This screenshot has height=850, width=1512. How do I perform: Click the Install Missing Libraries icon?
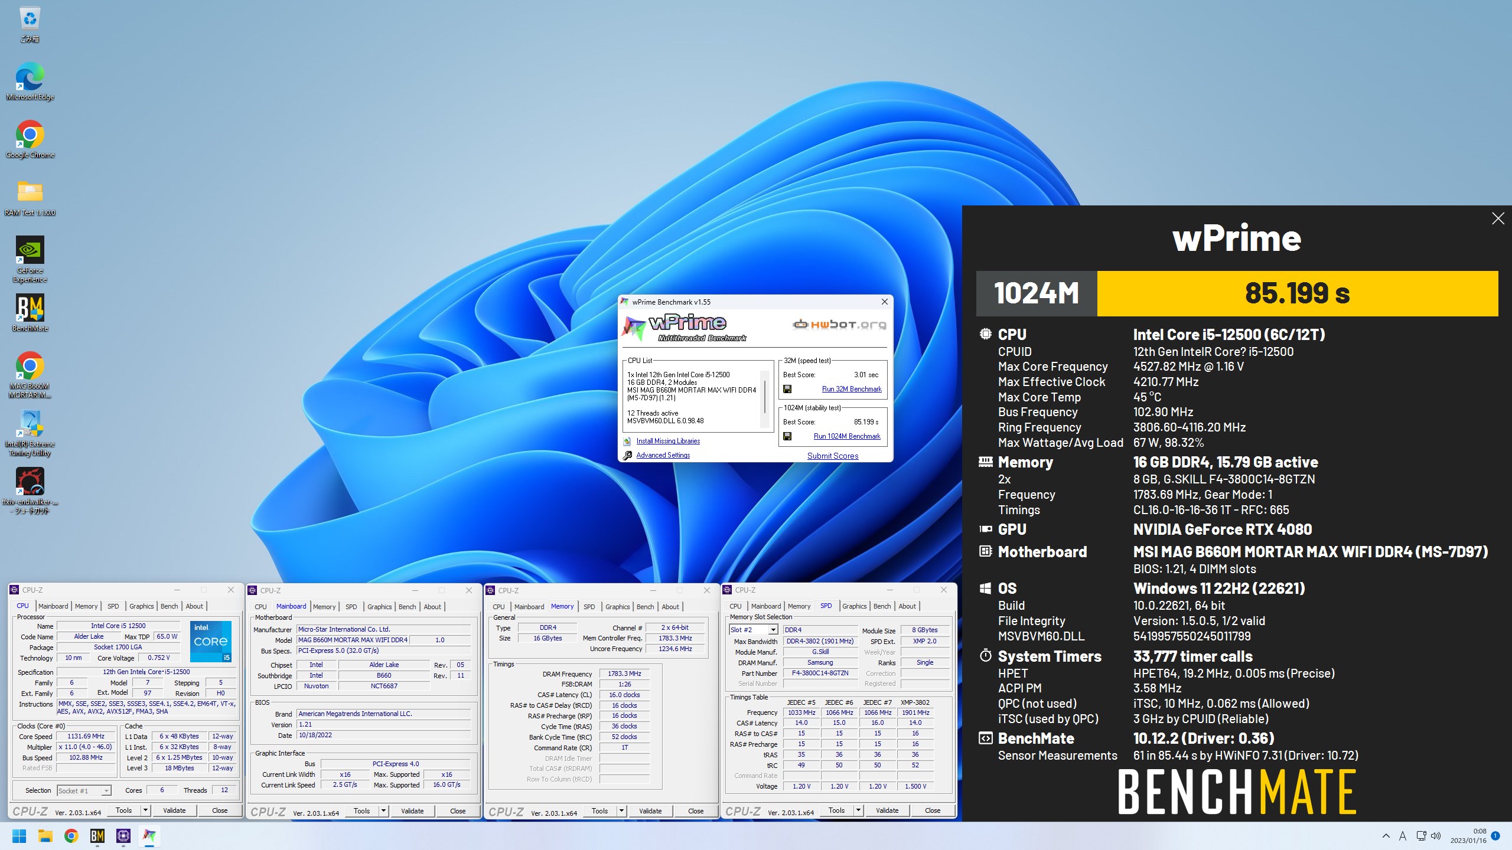pos(627,441)
